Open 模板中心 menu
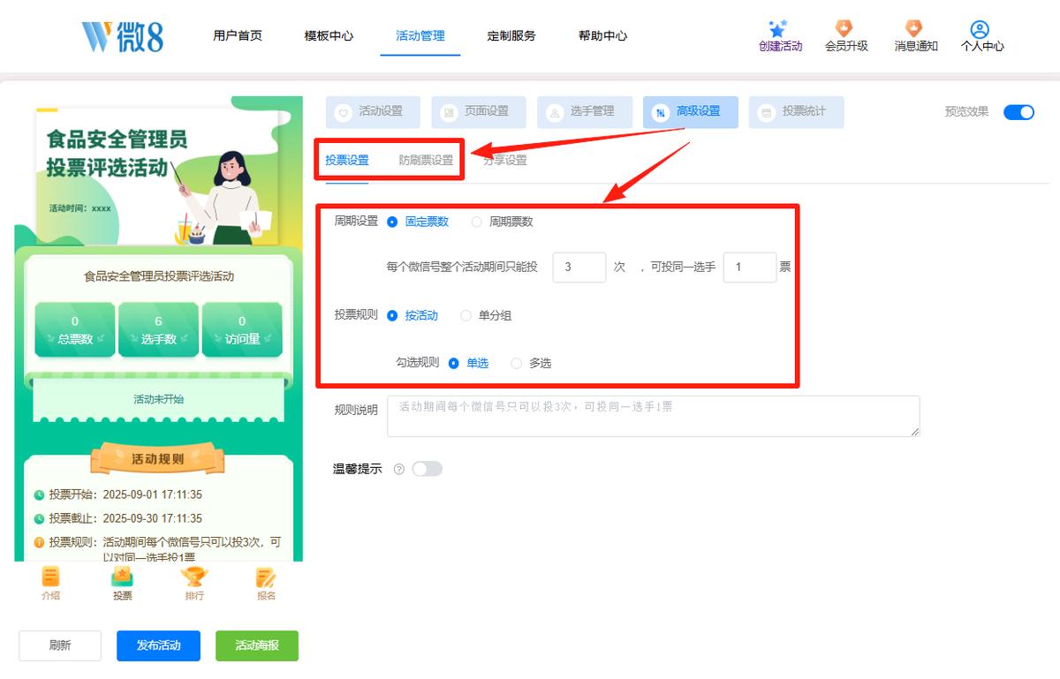 tap(329, 36)
